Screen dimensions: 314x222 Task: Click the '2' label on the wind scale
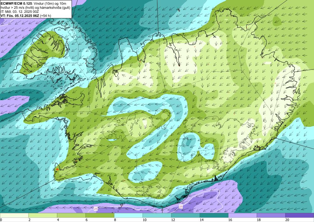tap(30, 220)
